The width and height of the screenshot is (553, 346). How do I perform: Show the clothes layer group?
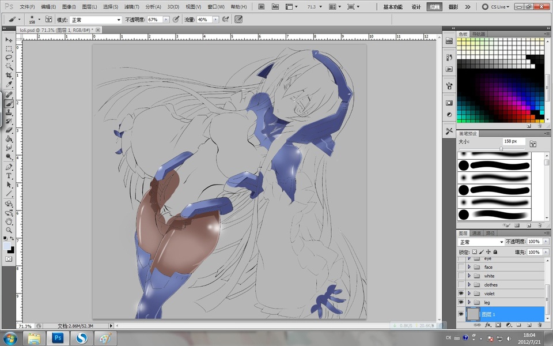pyautogui.click(x=461, y=285)
